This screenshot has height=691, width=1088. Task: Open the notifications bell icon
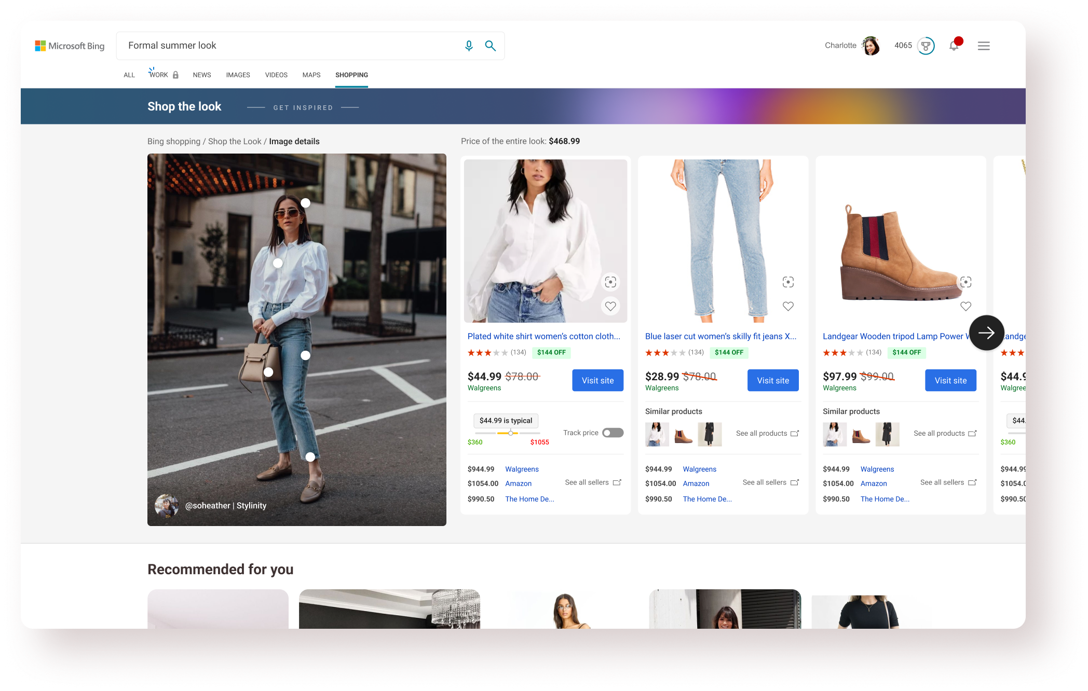954,46
